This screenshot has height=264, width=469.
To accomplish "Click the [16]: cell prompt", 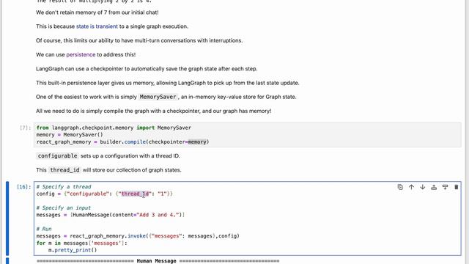I will [23, 187].
